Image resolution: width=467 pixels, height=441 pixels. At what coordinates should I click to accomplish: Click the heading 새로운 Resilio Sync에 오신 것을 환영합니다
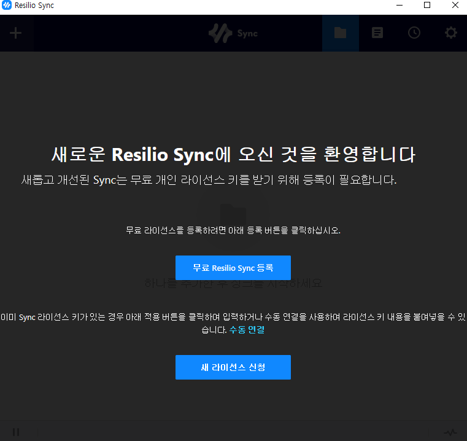[233, 154]
